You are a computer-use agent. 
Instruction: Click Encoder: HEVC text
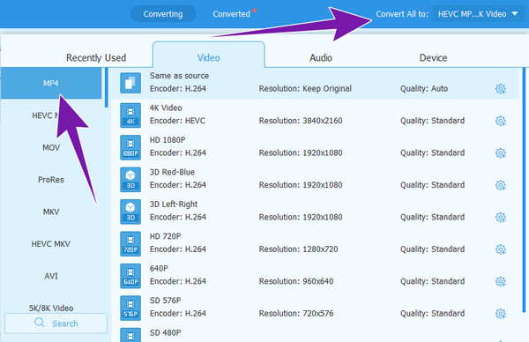(177, 121)
